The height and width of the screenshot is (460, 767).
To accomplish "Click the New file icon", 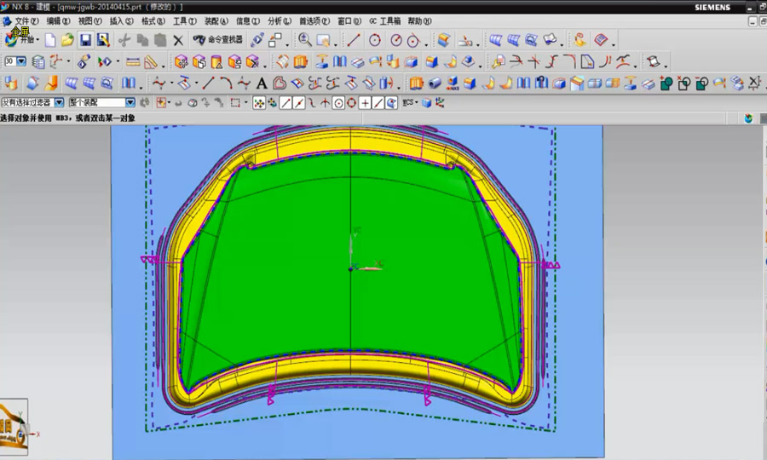I will pyautogui.click(x=50, y=40).
